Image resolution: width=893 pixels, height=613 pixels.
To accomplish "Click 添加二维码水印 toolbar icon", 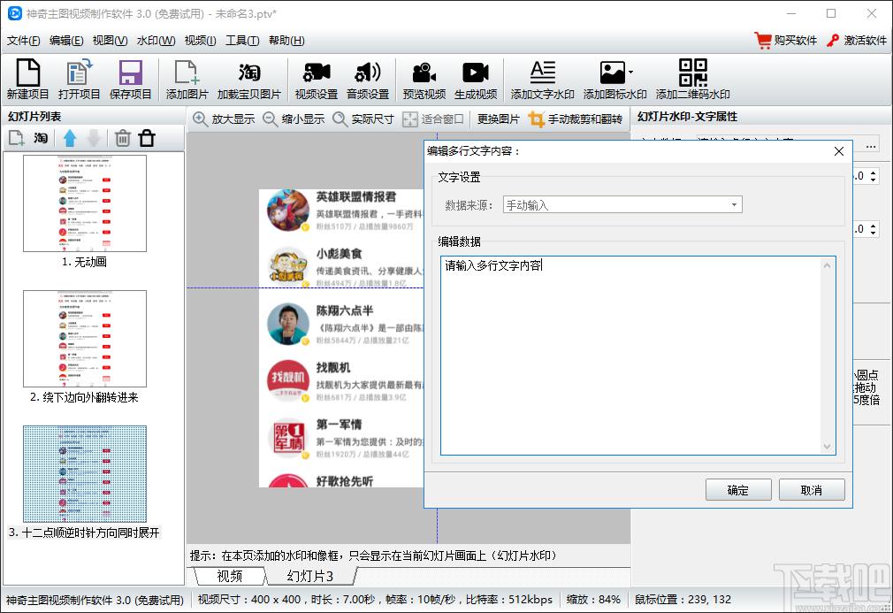I will pos(692,80).
